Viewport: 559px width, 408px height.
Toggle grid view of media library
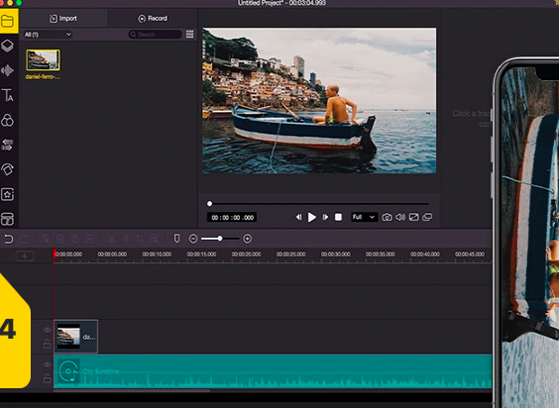click(x=189, y=35)
